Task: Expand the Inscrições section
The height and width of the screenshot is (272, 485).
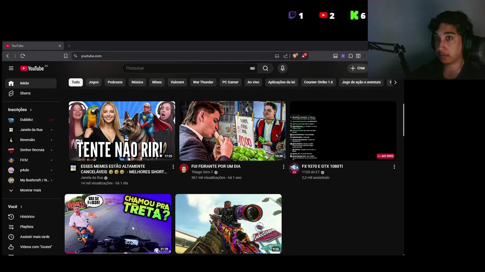Action: coord(20,110)
